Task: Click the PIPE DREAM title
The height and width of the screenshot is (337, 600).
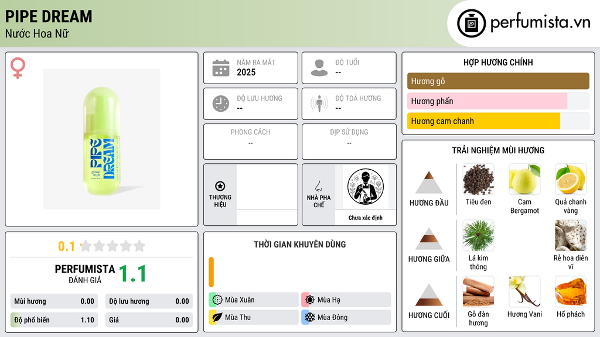Action: (x=49, y=16)
